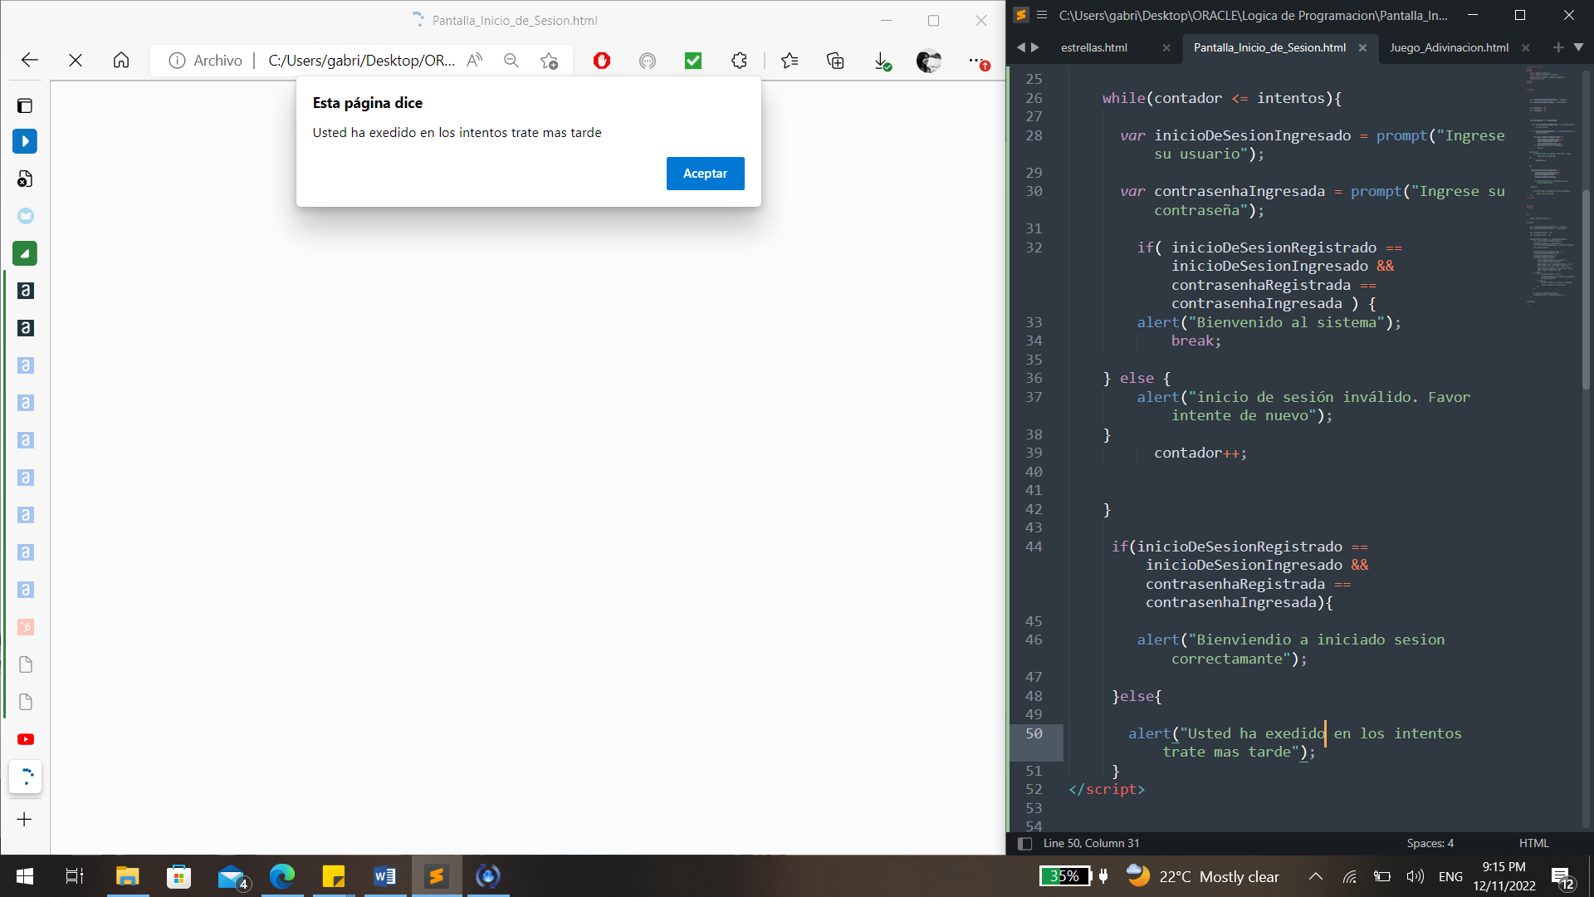Open the tab actions menu icon in sidebar
This screenshot has width=1594, height=897.
pos(25,105)
